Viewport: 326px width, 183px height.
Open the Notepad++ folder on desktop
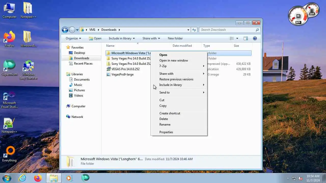click(28, 10)
